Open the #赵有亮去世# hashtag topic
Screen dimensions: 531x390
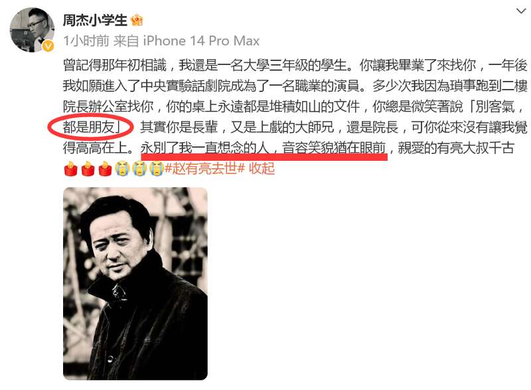[205, 168]
